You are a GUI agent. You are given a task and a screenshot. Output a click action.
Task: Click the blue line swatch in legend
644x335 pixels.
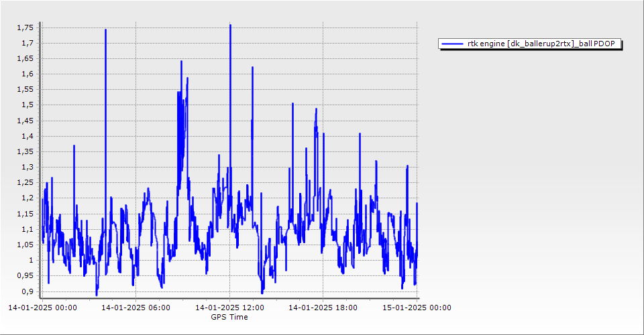click(451, 44)
